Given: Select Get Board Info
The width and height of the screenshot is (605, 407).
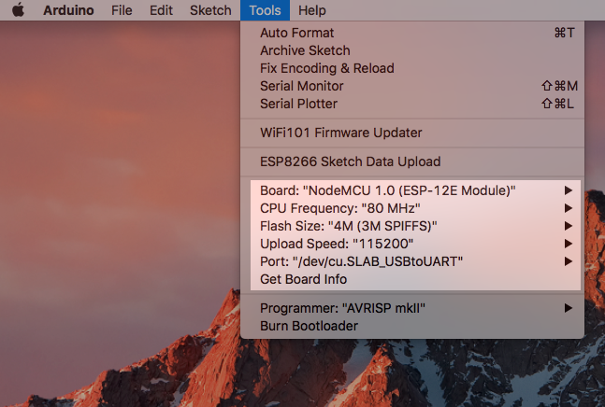Looking at the screenshot, I should [412, 279].
